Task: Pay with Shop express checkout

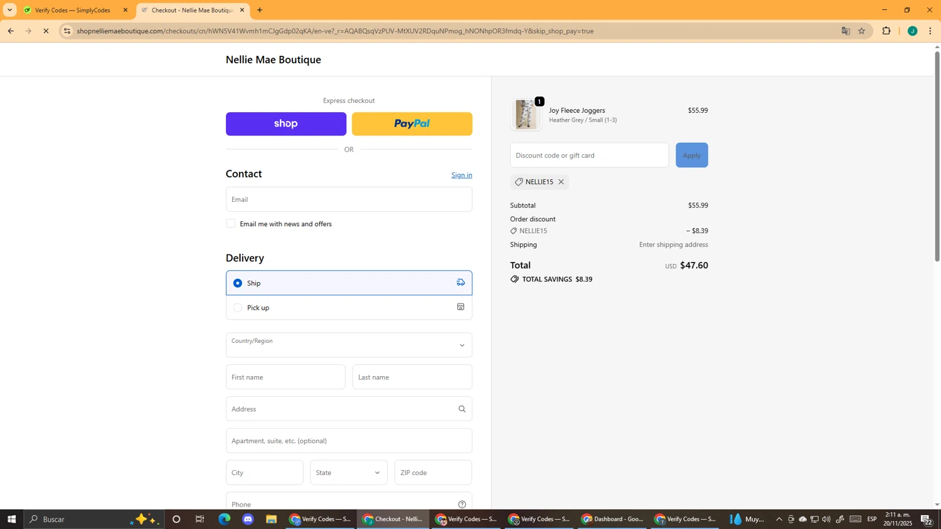Action: coord(286,124)
